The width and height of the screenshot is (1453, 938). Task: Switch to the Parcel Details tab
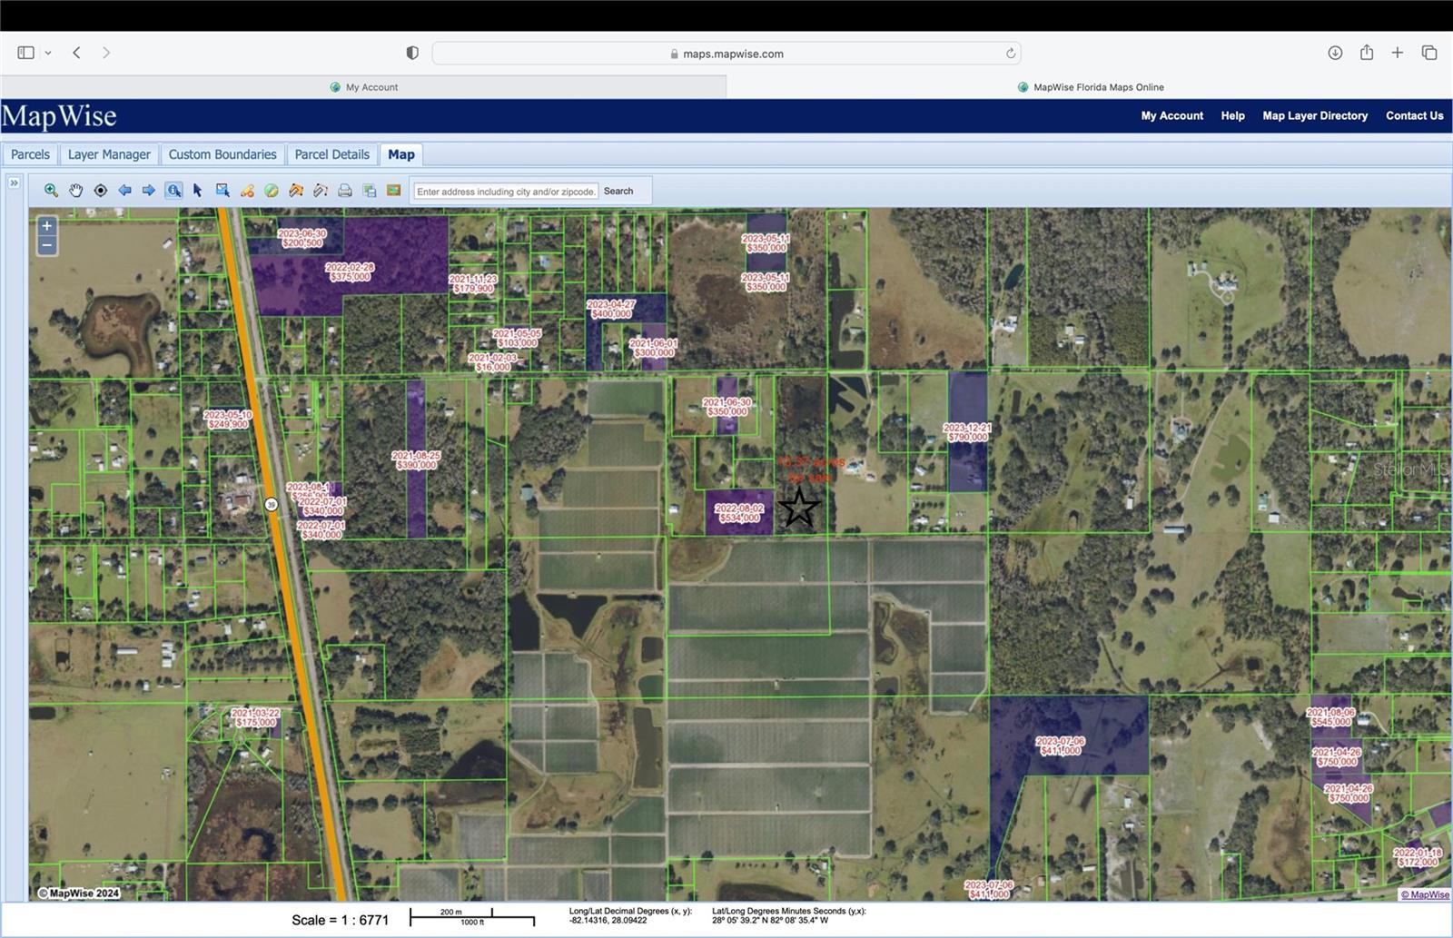331,154
